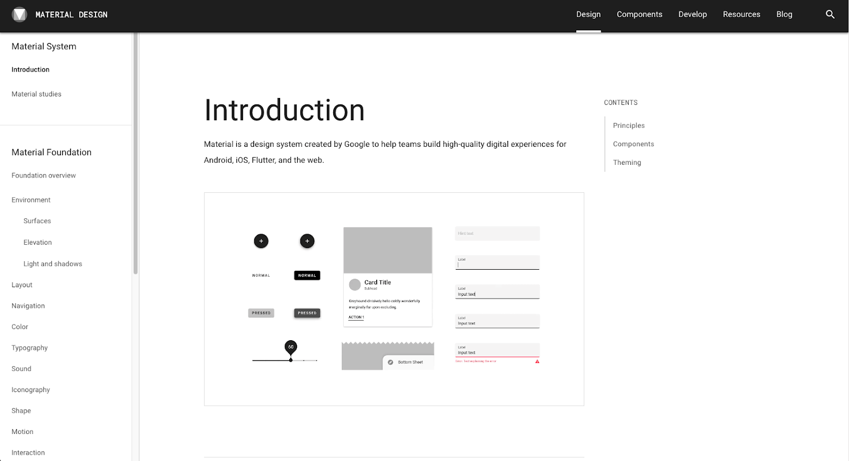The height and width of the screenshot is (461, 849).
Task: Open the Interaction section
Action: (28, 453)
